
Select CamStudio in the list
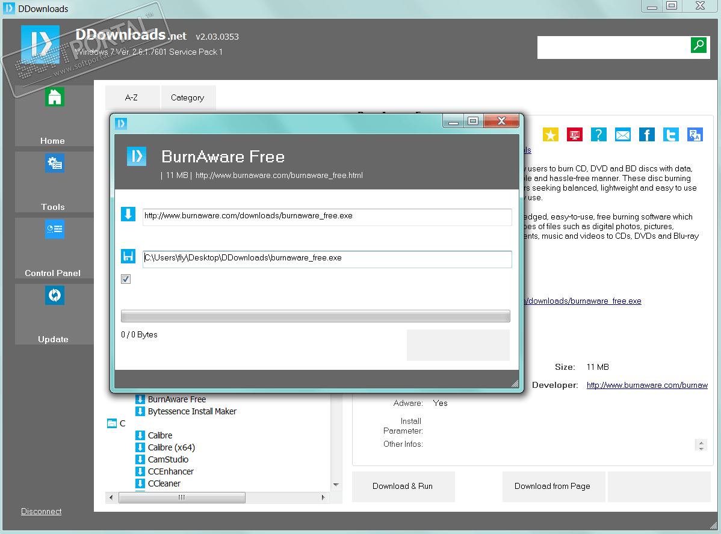pos(169,459)
